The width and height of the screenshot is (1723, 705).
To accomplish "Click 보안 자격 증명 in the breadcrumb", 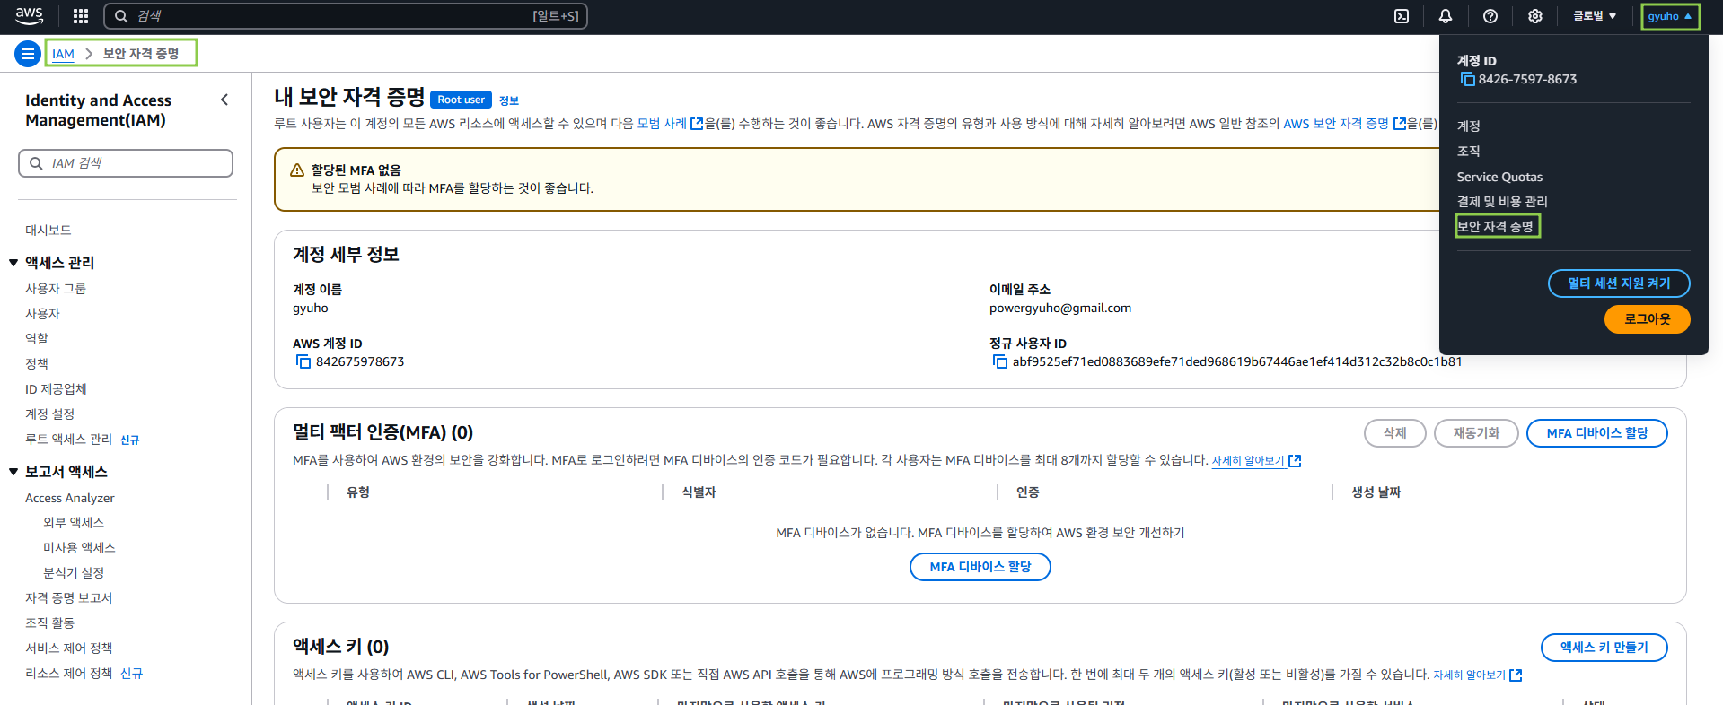I will click(x=141, y=54).
